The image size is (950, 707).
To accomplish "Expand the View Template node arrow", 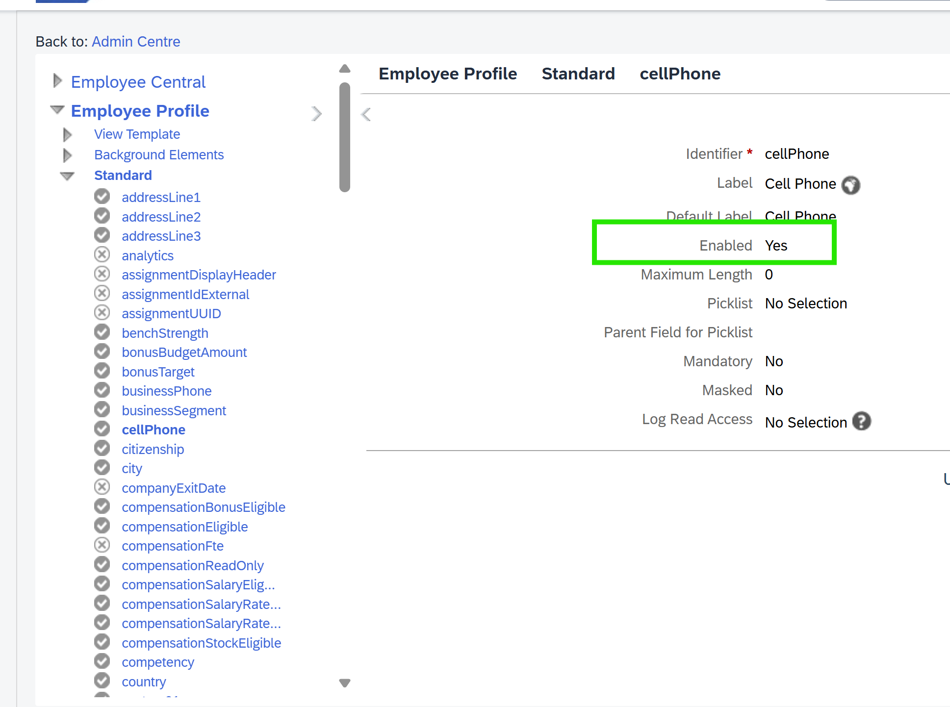I will coord(68,134).
